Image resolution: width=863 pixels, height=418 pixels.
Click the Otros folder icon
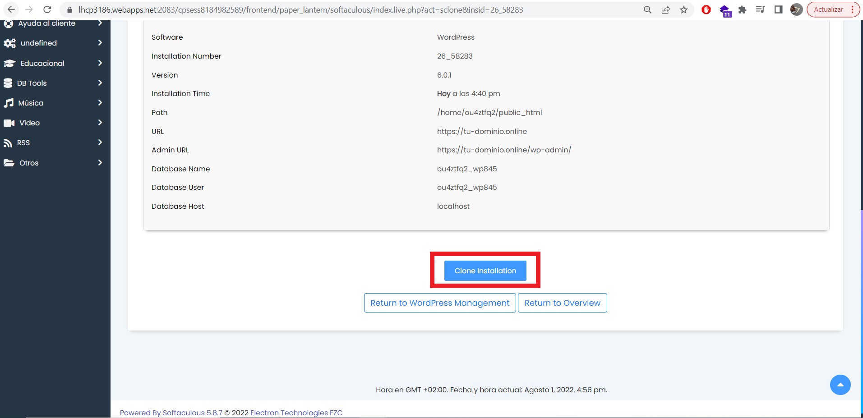pos(9,163)
